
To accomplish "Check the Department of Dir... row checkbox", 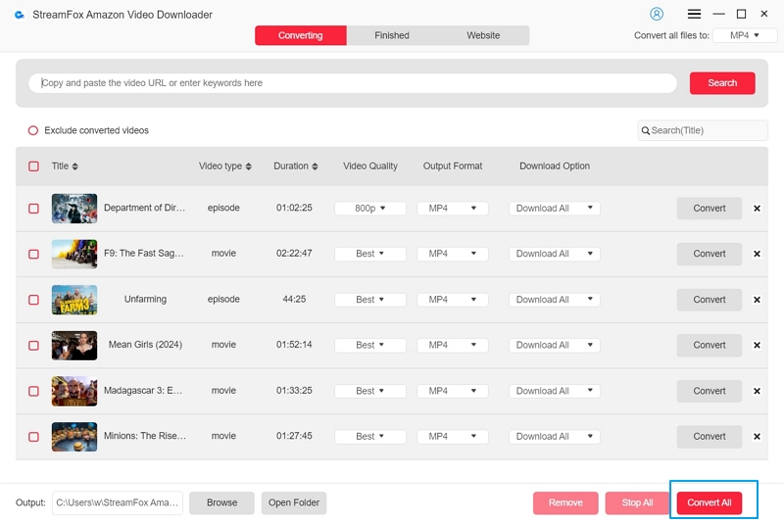I will [33, 209].
